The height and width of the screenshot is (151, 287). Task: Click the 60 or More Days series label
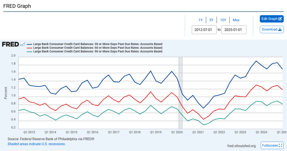[x=98, y=48]
